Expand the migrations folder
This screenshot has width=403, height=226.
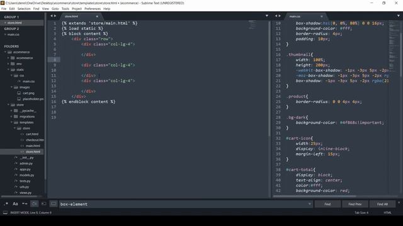[11, 117]
